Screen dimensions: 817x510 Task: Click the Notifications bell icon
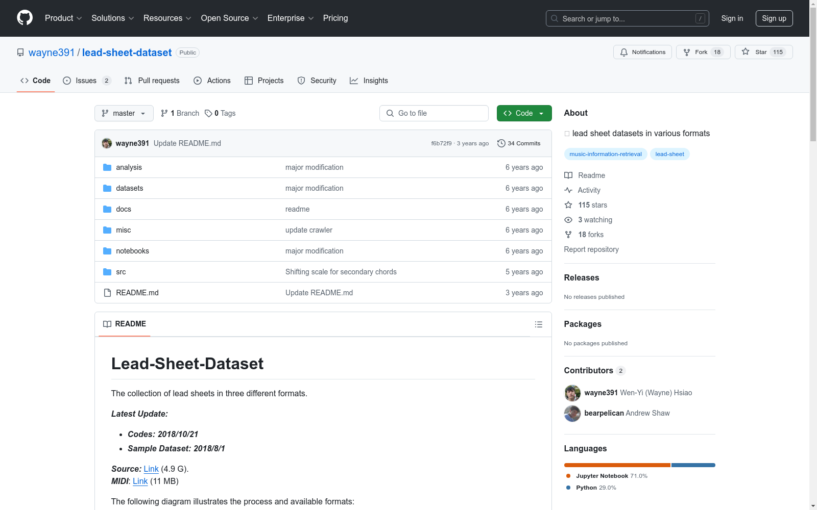[624, 52]
